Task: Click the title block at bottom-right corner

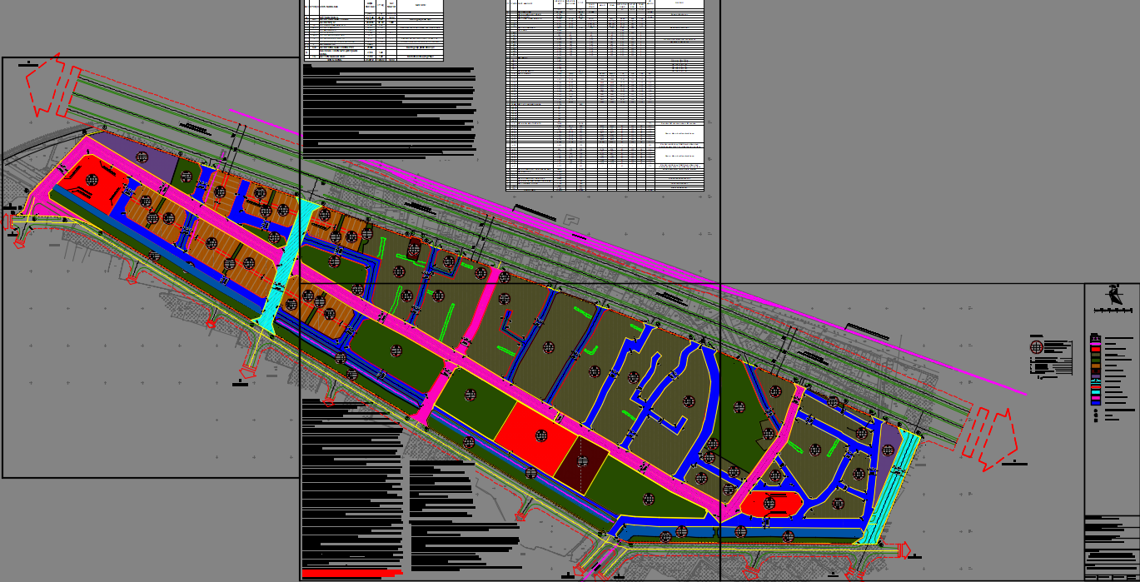Action: click(x=1112, y=548)
